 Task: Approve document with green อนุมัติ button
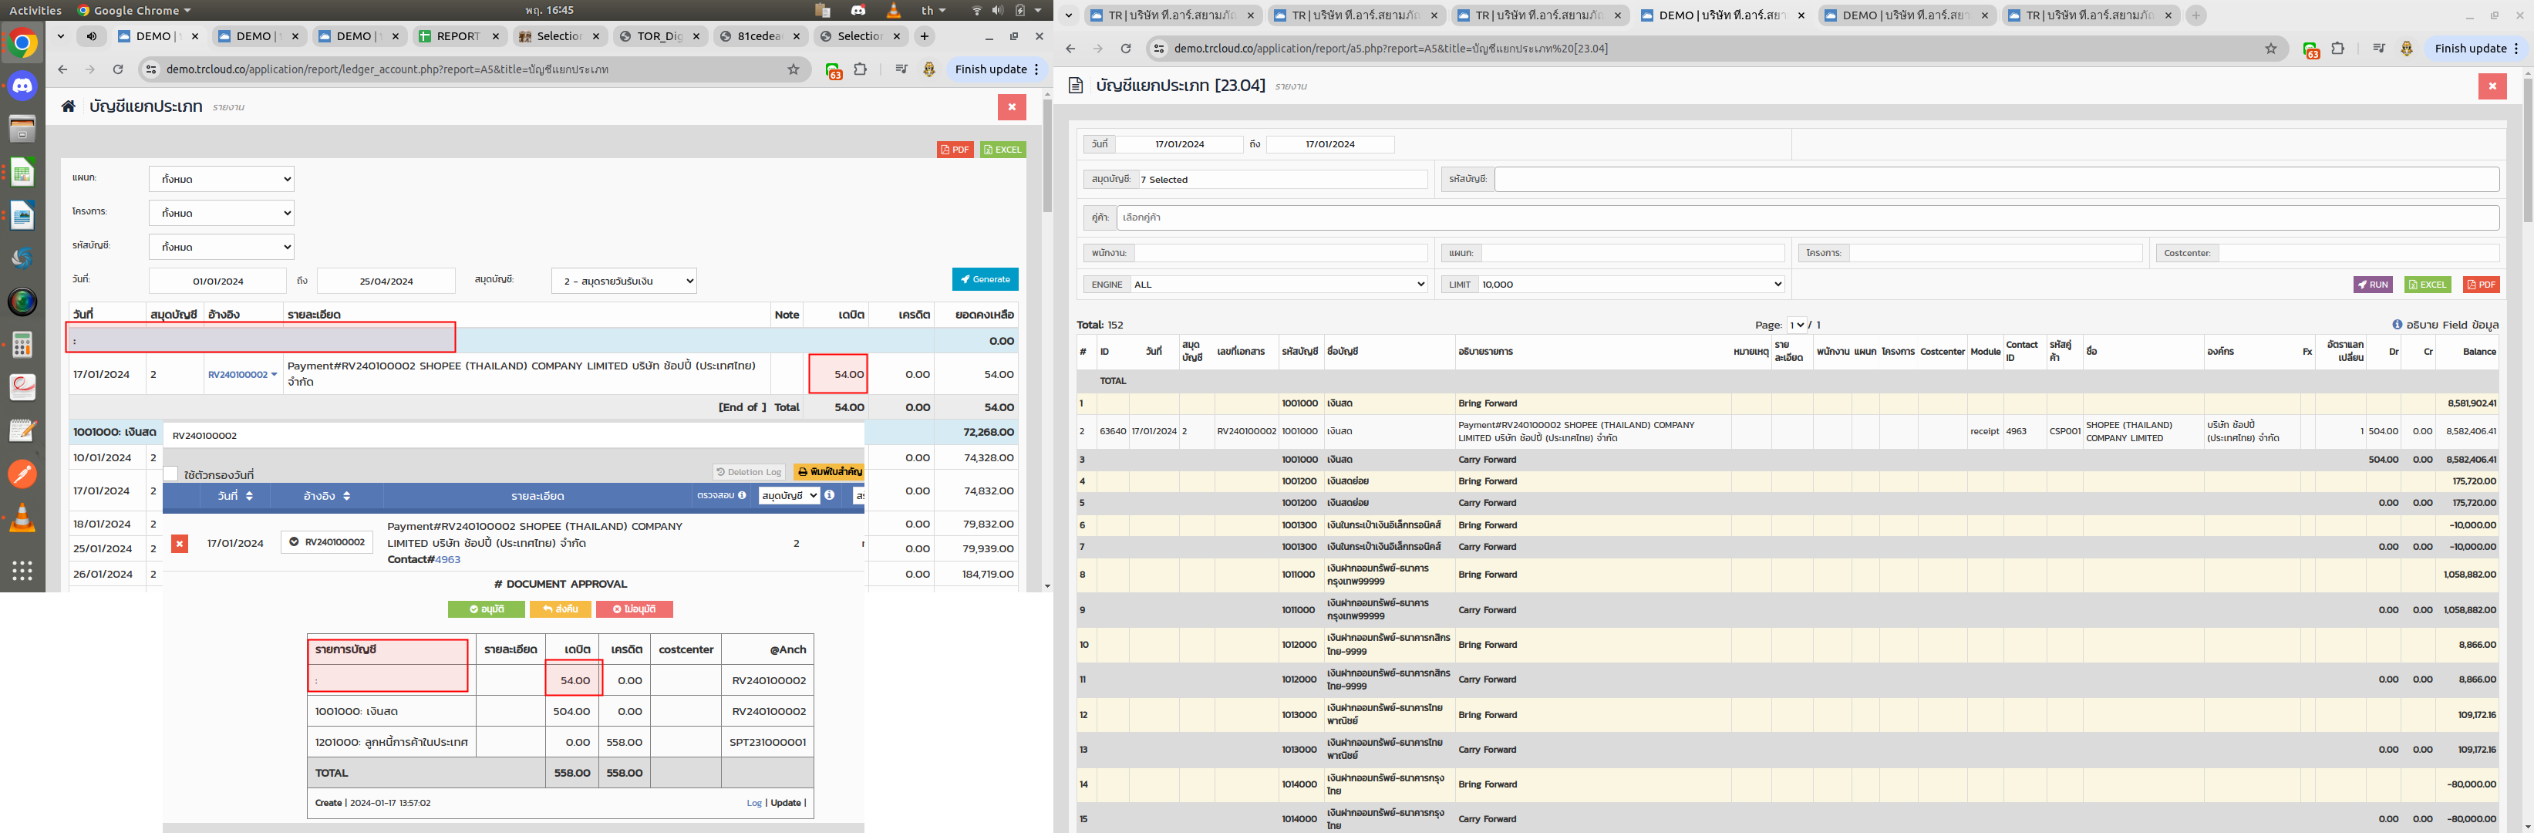(486, 609)
